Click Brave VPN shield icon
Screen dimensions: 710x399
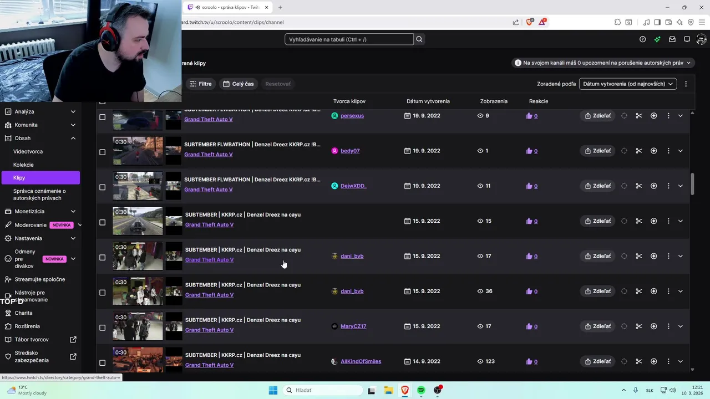point(691,22)
